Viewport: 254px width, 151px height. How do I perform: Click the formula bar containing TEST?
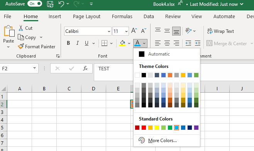(x=113, y=72)
